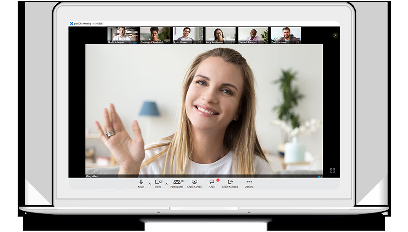Expand the video options arrow beside Video
Screen dimensions: 408x232
click(166, 184)
